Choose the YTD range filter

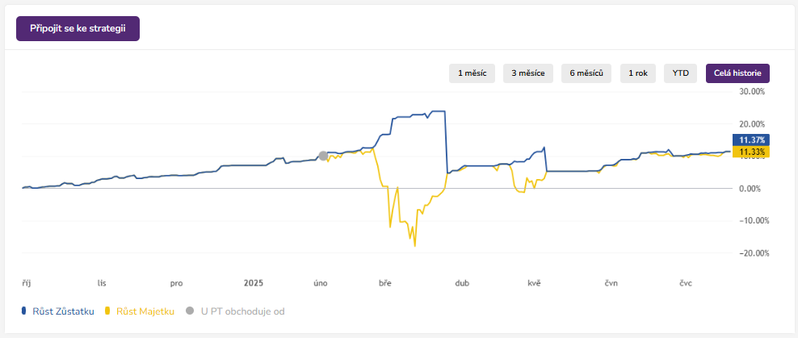pos(681,73)
